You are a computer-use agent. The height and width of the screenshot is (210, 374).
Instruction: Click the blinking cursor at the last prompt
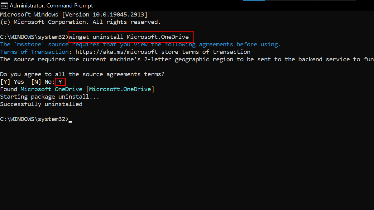tap(70, 121)
